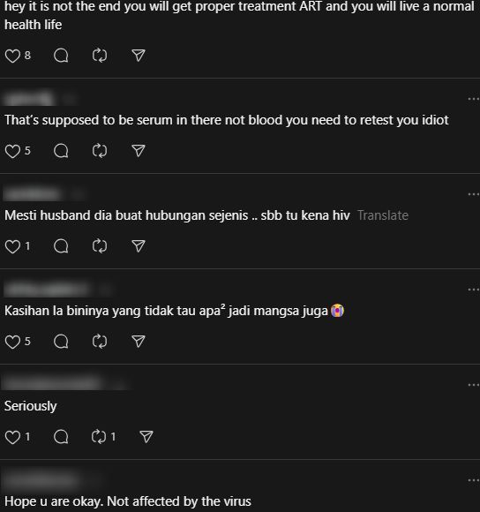The height and width of the screenshot is (512, 480).
Task: Open blurred username above 'Seriously' comment
Action: pyautogui.click(x=52, y=383)
